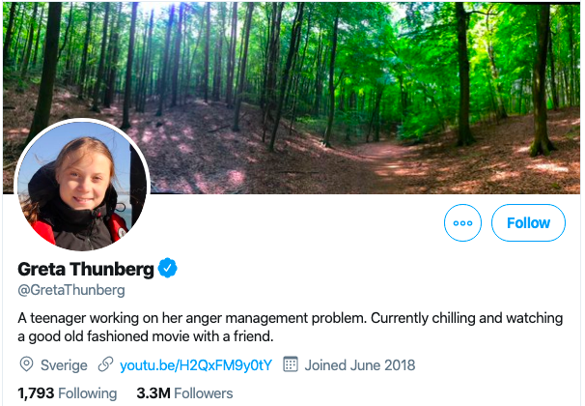Click the 3.3M followers count number

click(153, 393)
